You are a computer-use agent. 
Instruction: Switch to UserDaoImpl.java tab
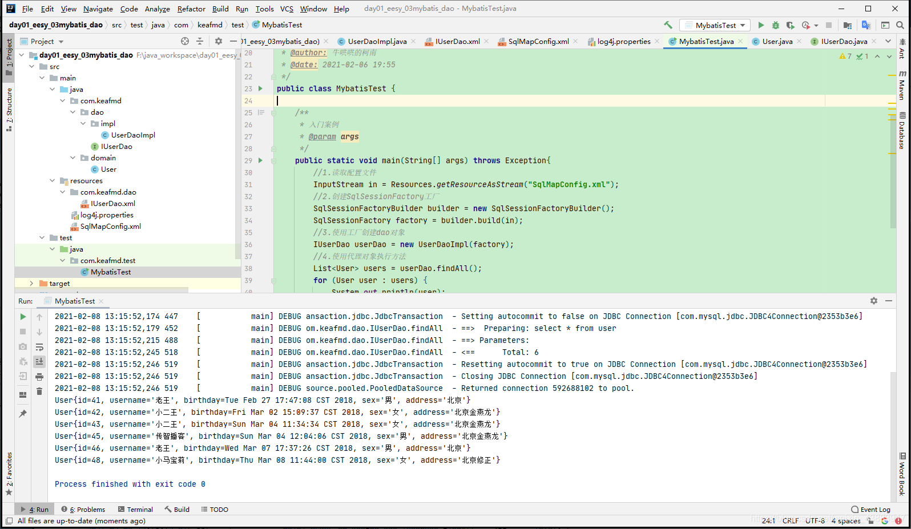377,41
